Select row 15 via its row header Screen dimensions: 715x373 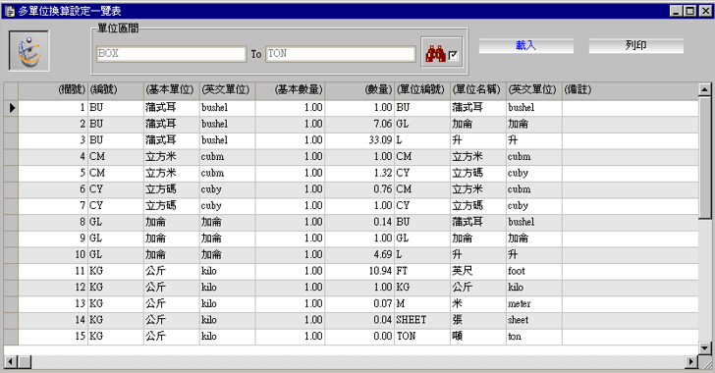click(11, 337)
